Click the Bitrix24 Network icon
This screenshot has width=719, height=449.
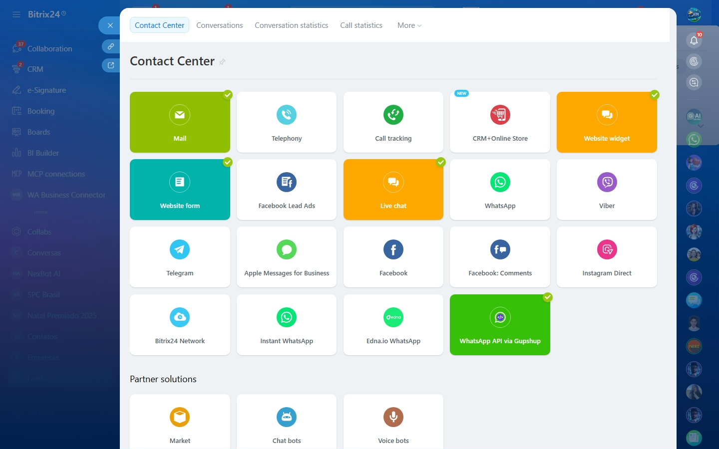click(x=180, y=317)
